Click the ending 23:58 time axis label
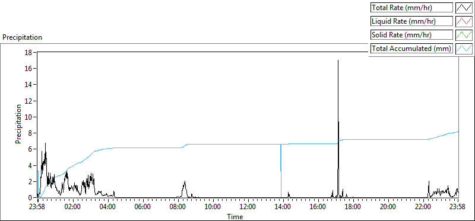The image size is (475, 221). click(457, 207)
